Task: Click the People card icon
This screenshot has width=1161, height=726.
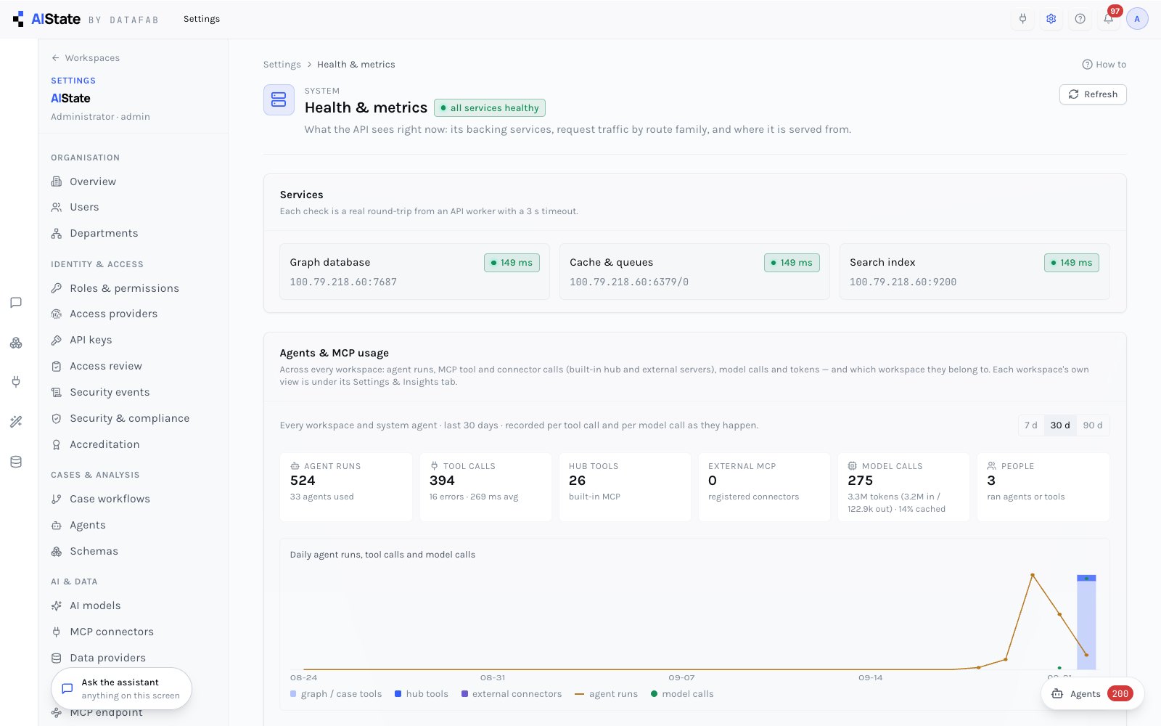Action: pos(991,466)
